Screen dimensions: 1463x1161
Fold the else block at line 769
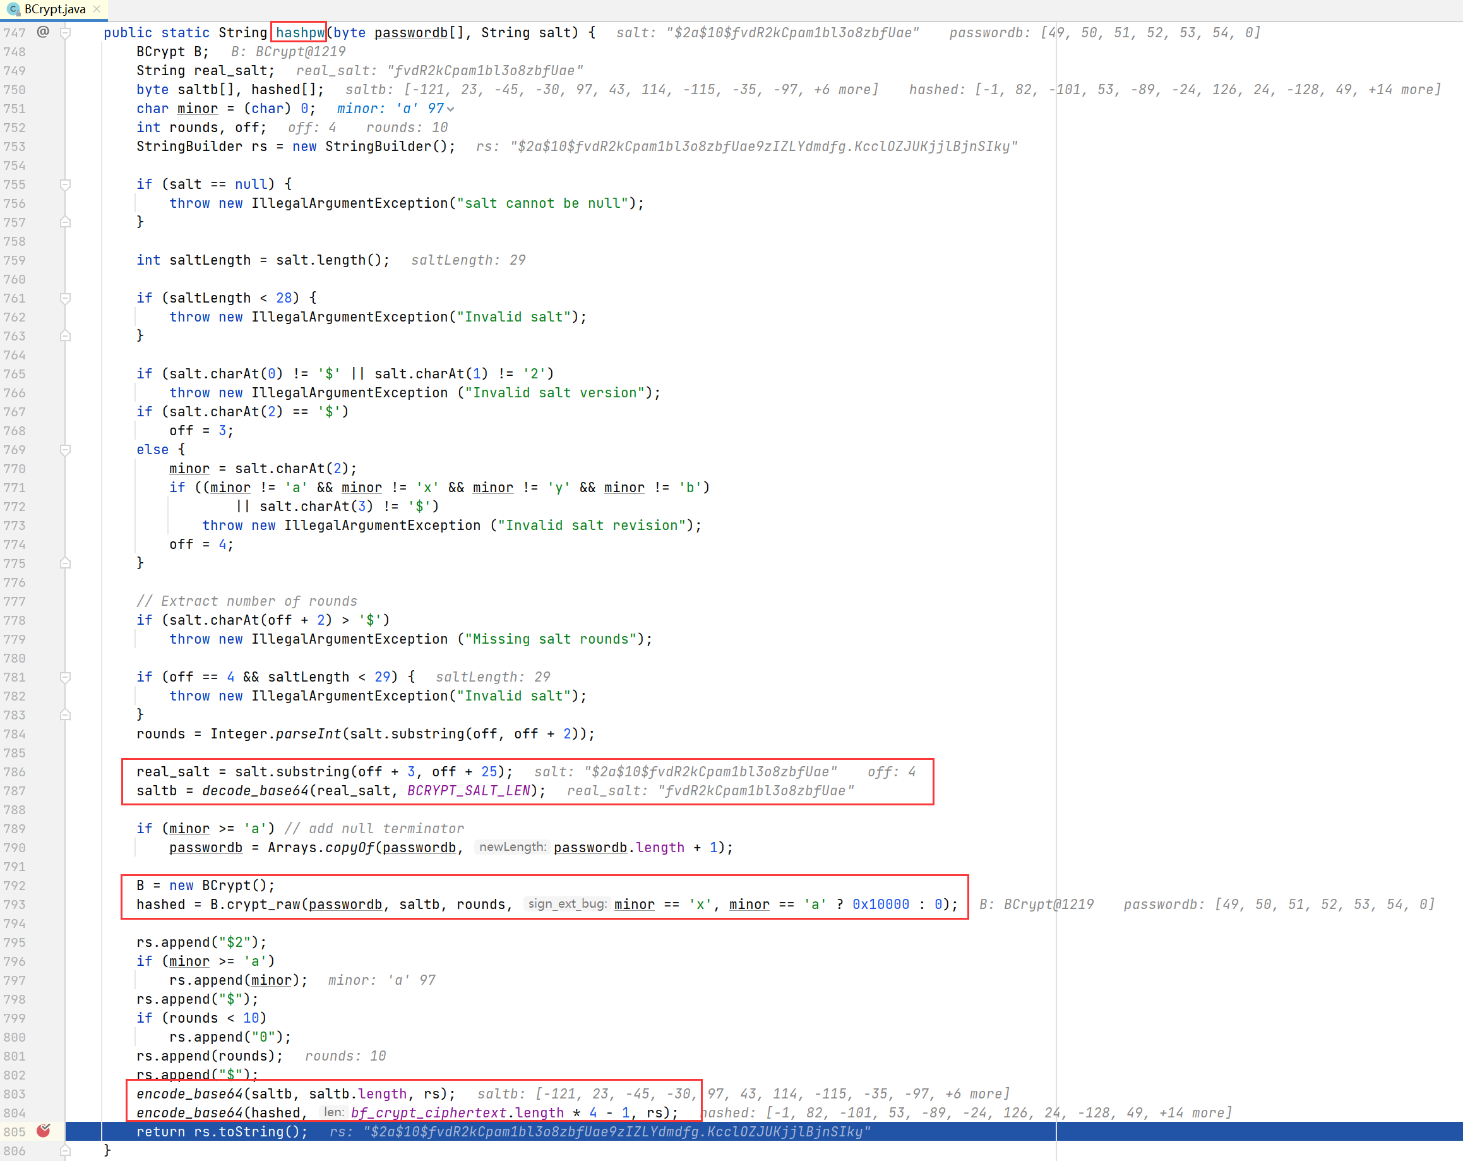pos(65,450)
